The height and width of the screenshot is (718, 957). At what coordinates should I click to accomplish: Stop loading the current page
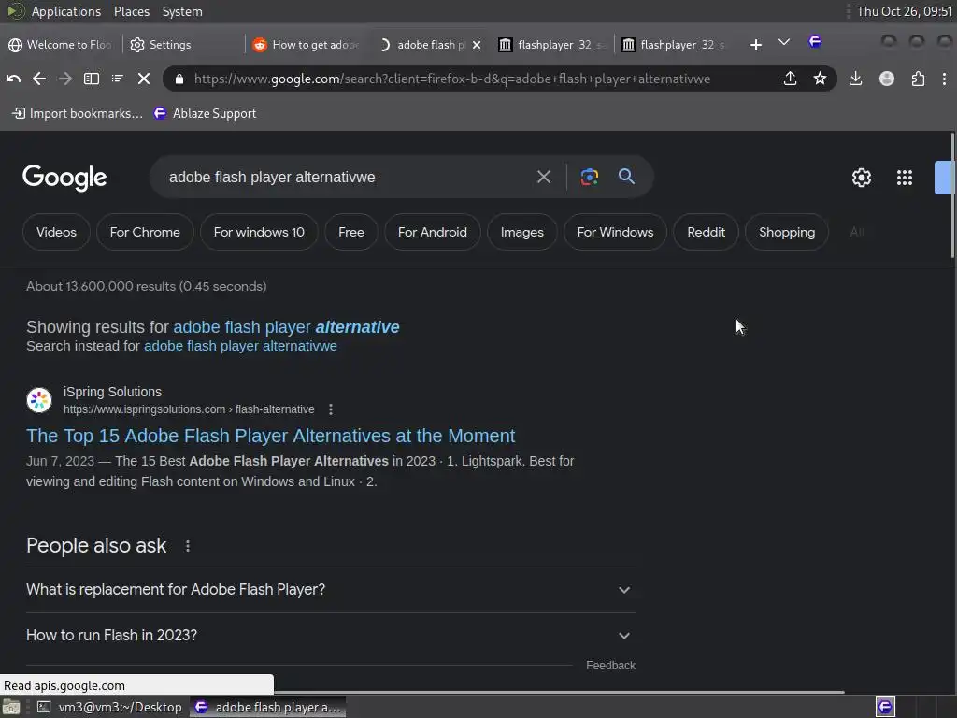(143, 79)
